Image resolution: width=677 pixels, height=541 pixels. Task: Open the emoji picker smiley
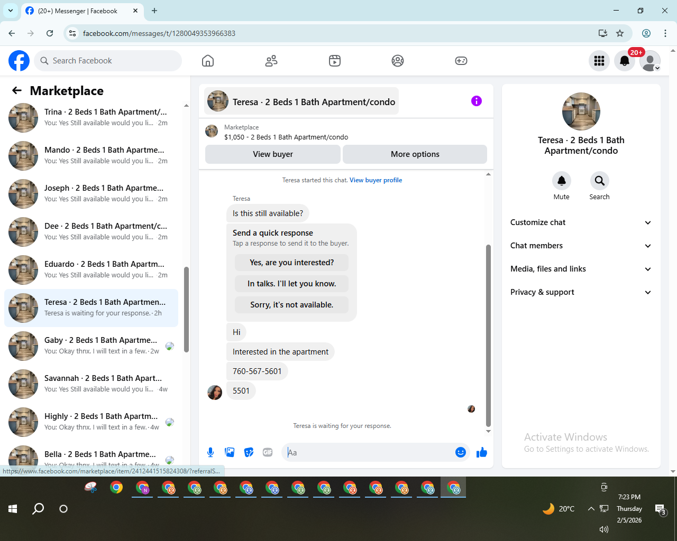click(x=461, y=452)
